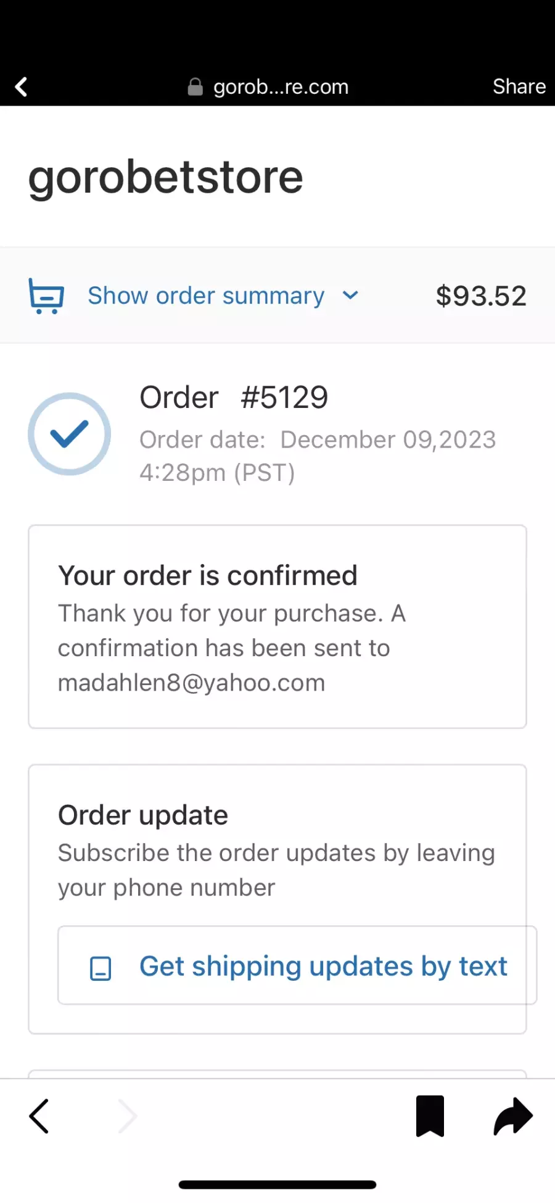Viewport: 555px width, 1203px height.
Task: Tap the gorobetstore store title
Action: click(x=166, y=177)
